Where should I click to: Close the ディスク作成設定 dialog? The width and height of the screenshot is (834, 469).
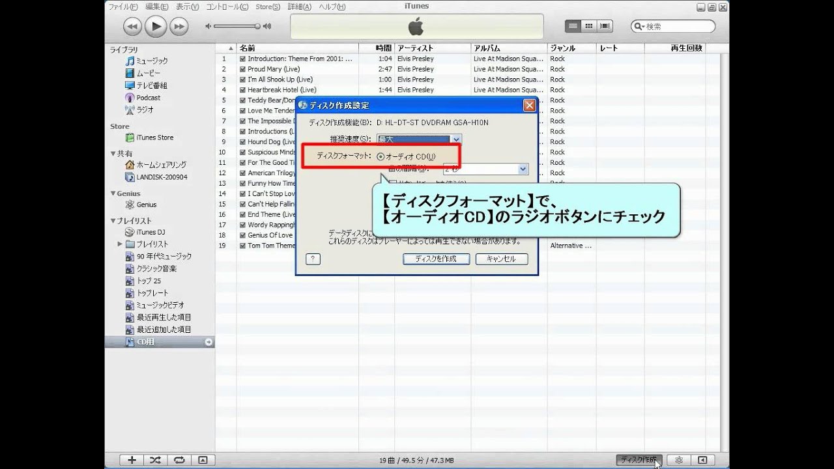coord(529,106)
